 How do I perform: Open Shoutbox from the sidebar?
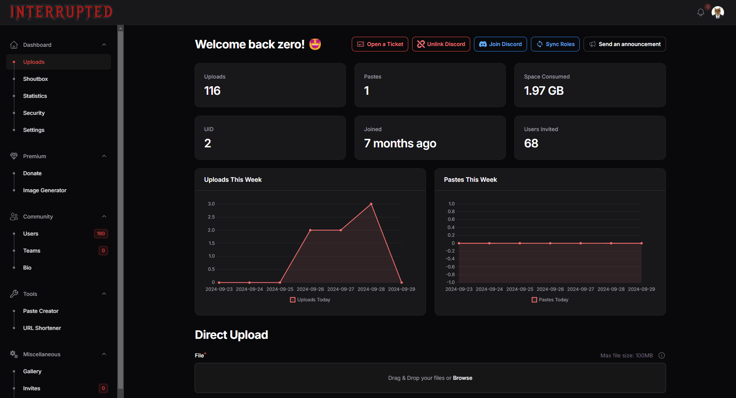(58, 79)
